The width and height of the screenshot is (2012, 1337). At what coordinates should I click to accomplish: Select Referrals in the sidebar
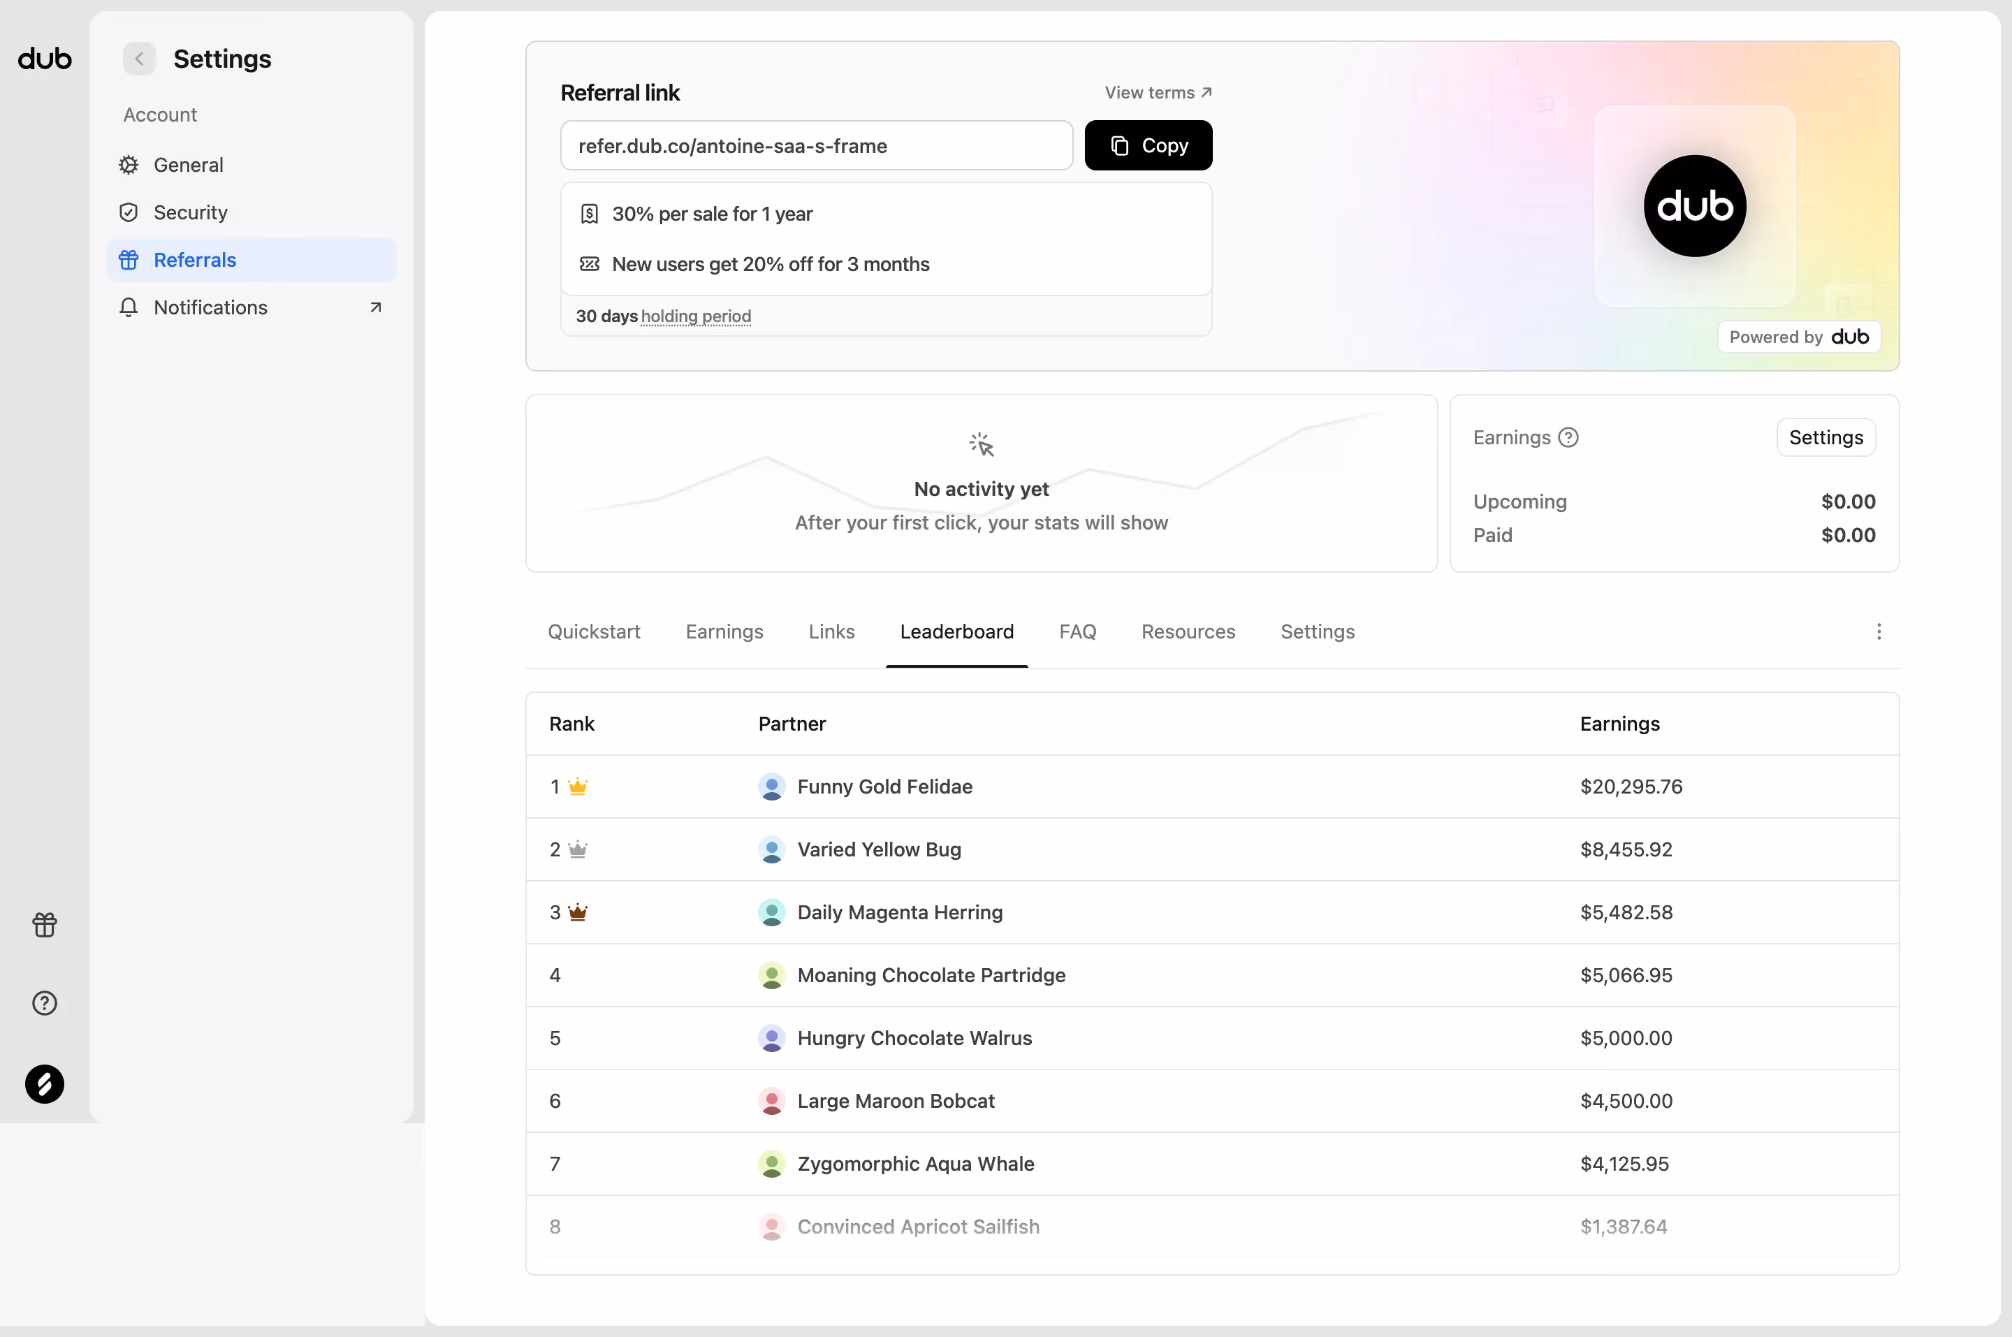point(251,260)
